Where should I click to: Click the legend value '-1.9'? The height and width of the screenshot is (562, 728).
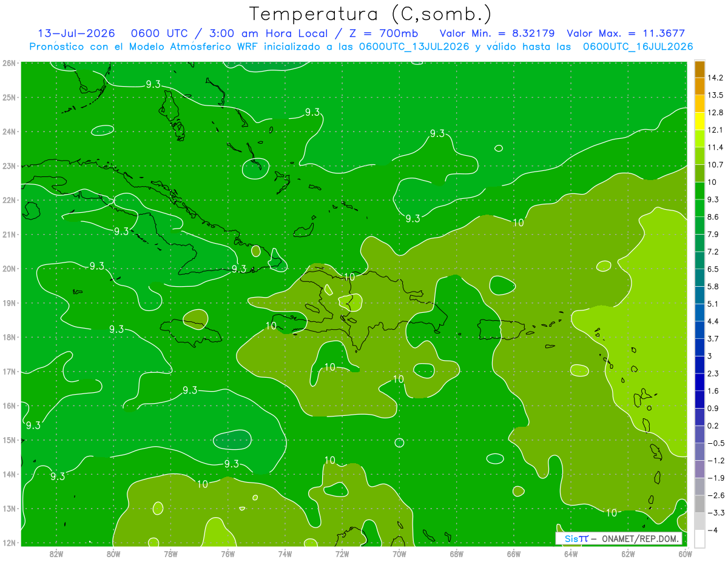pos(715,478)
